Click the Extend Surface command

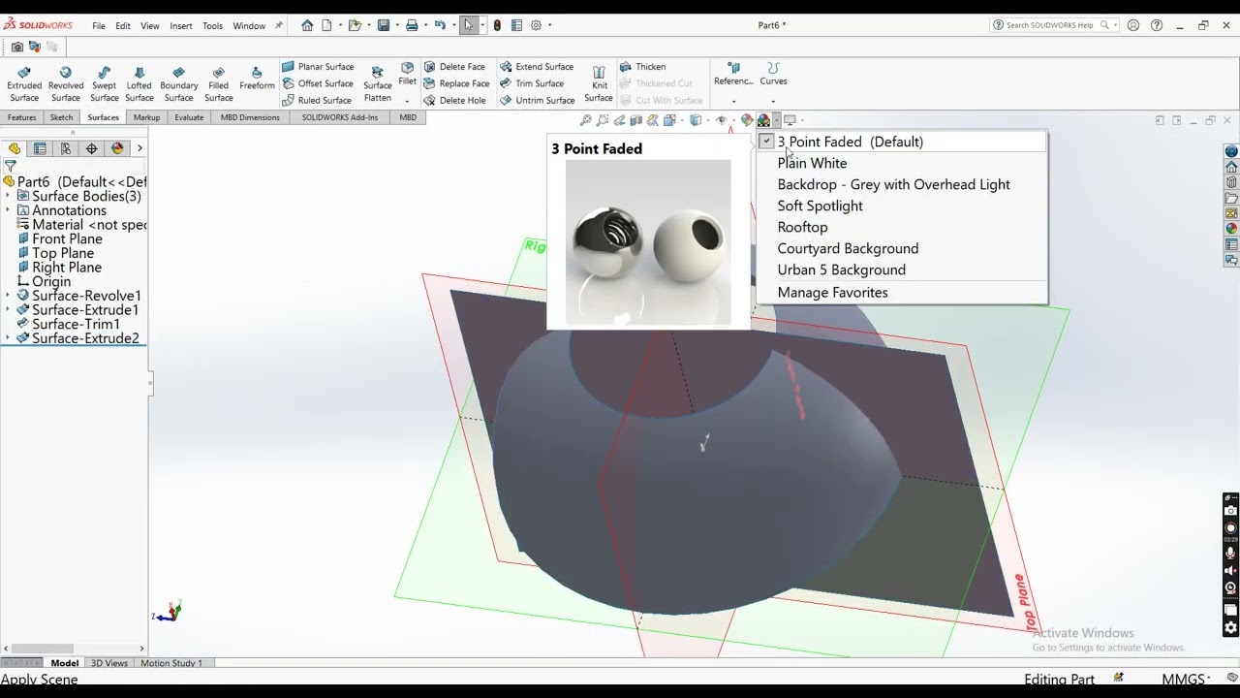537,67
